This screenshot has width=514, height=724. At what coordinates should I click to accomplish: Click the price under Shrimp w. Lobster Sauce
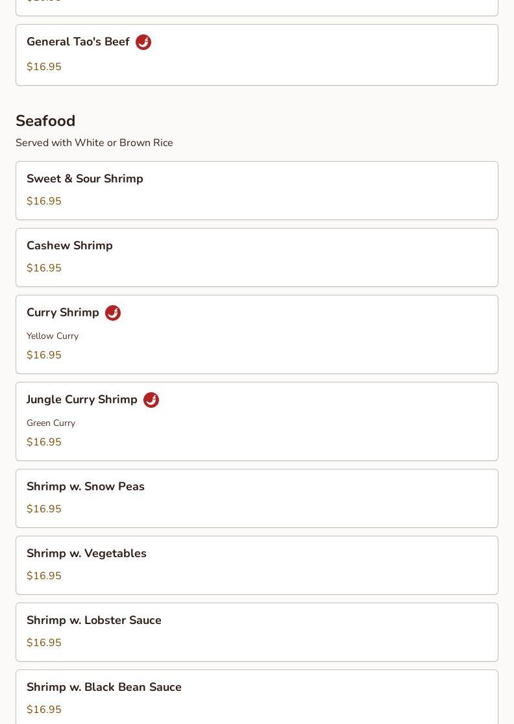pyautogui.click(x=44, y=643)
